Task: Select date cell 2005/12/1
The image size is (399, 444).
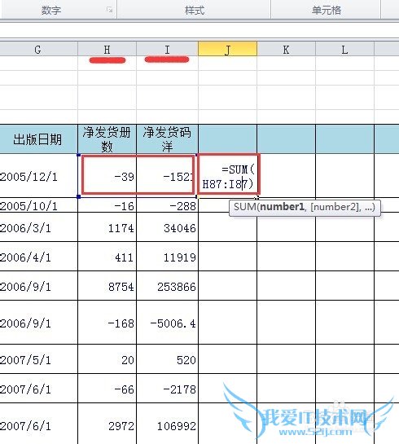Action: tap(38, 176)
